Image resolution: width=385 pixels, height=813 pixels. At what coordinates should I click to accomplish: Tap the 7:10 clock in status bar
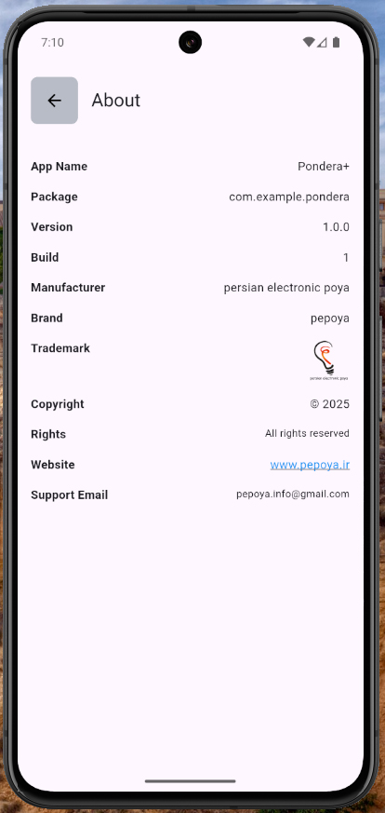pyautogui.click(x=52, y=43)
